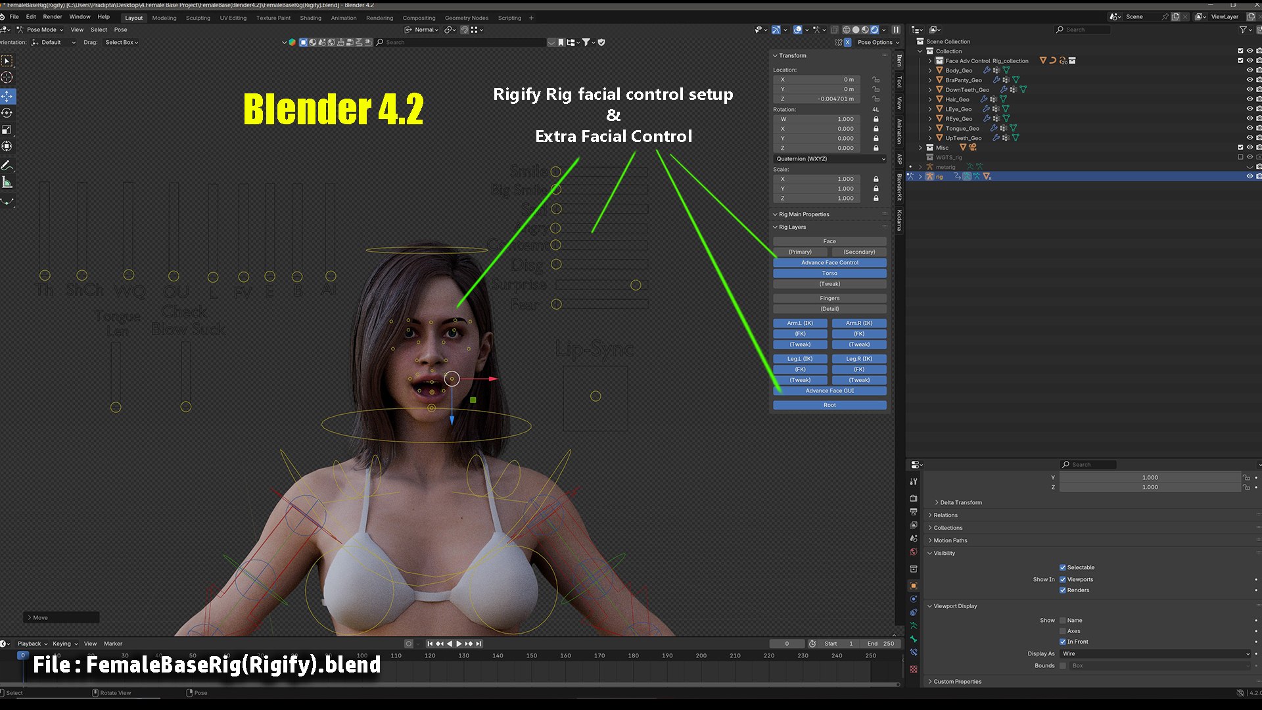
Task: Click the Torso rig layer button
Action: coord(830,273)
